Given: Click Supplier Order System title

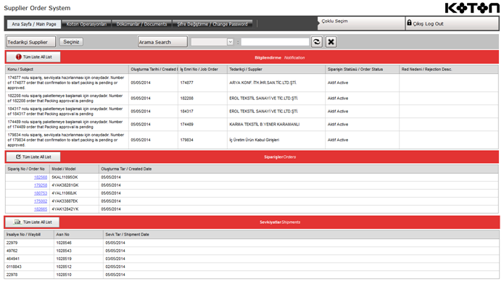Looking at the screenshot, I should [x=37, y=8].
